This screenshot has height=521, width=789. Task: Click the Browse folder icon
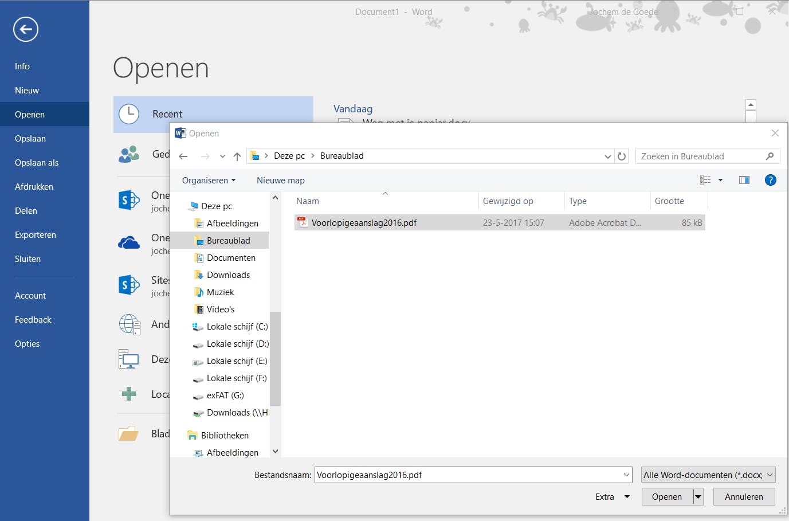click(x=128, y=434)
